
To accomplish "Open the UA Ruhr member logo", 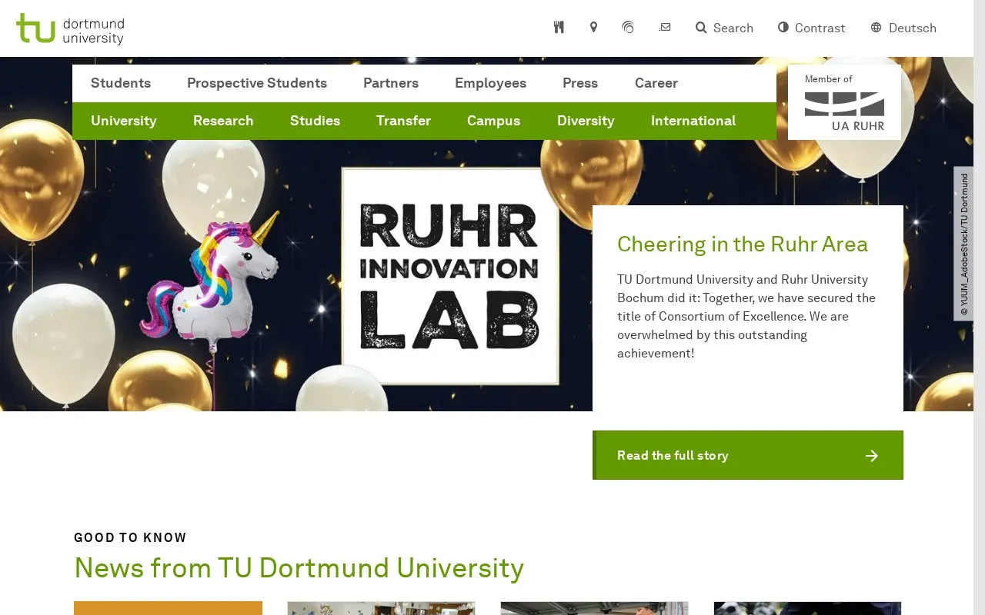I will point(844,102).
